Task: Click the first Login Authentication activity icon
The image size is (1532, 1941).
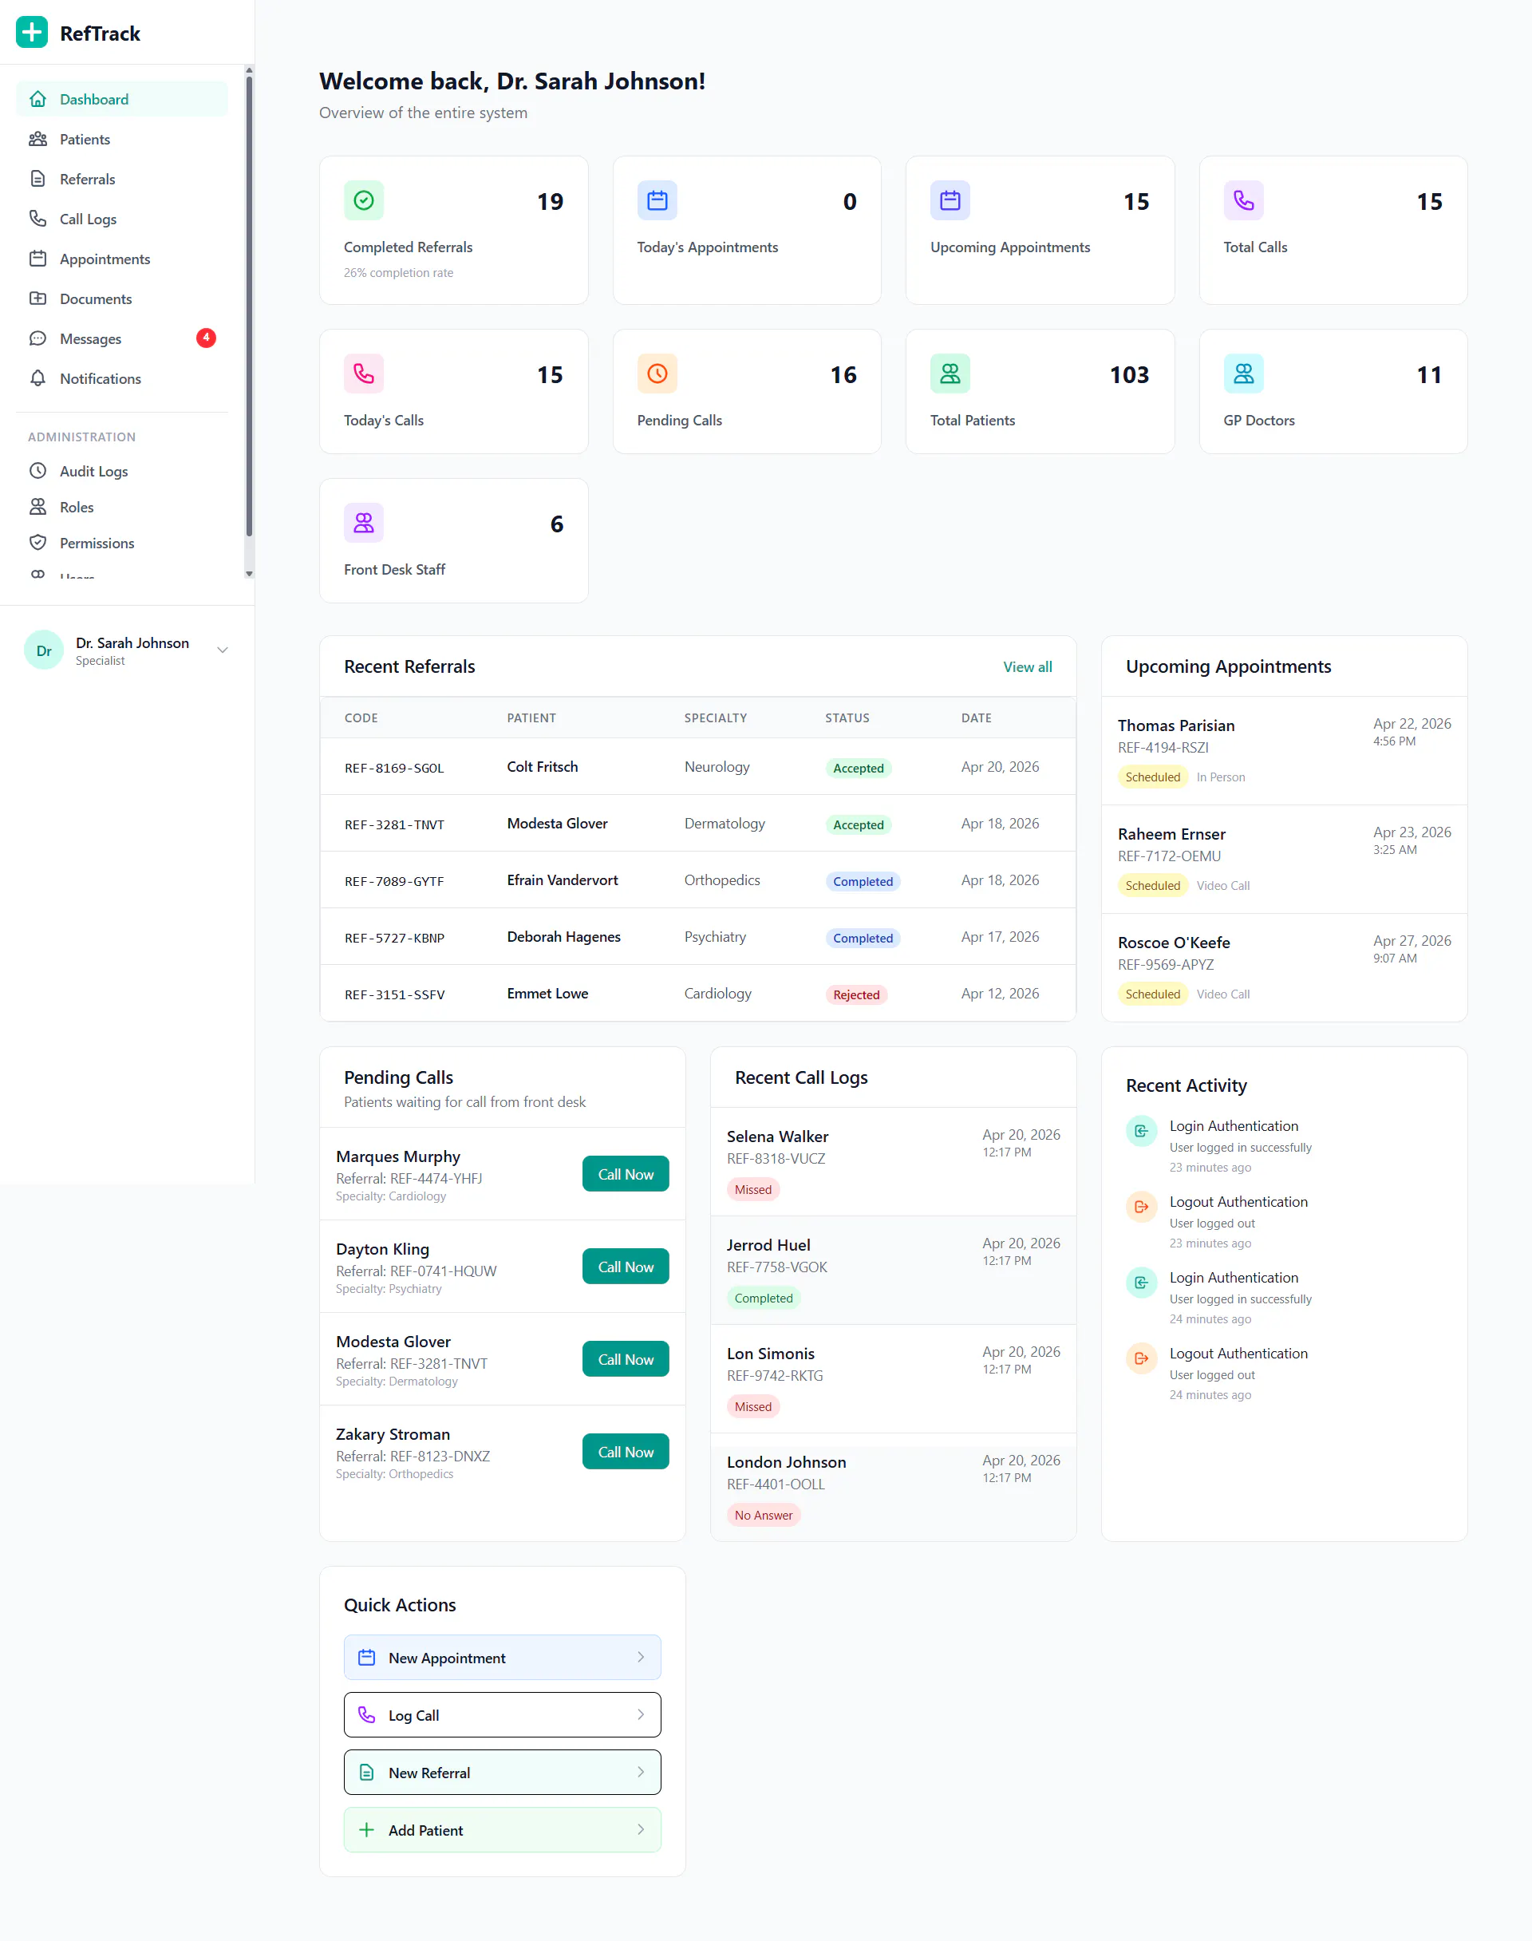Action: coord(1141,1131)
